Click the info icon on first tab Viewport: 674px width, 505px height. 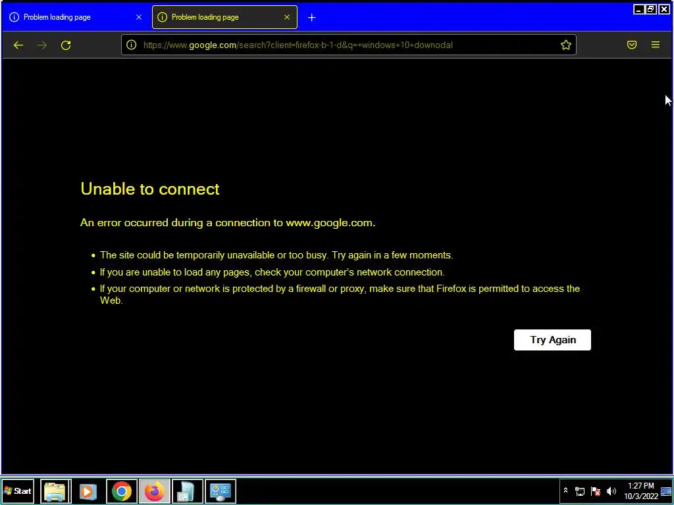14,17
